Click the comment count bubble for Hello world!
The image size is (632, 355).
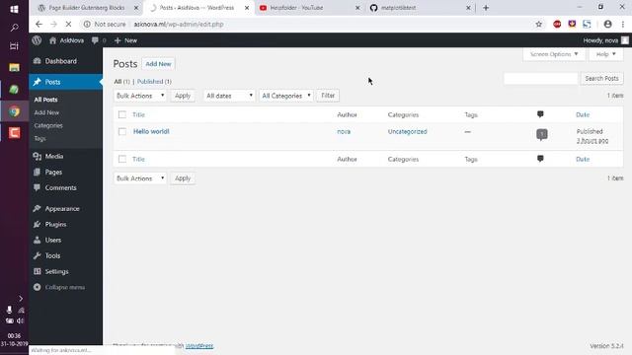542,134
